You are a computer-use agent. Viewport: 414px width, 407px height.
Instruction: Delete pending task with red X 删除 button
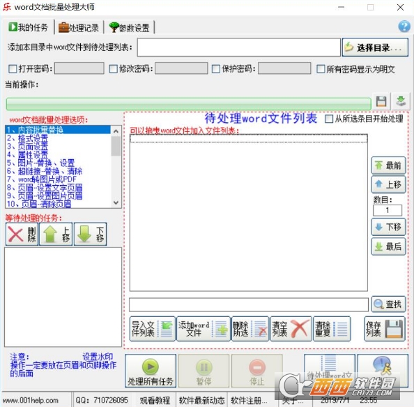tap(22, 235)
